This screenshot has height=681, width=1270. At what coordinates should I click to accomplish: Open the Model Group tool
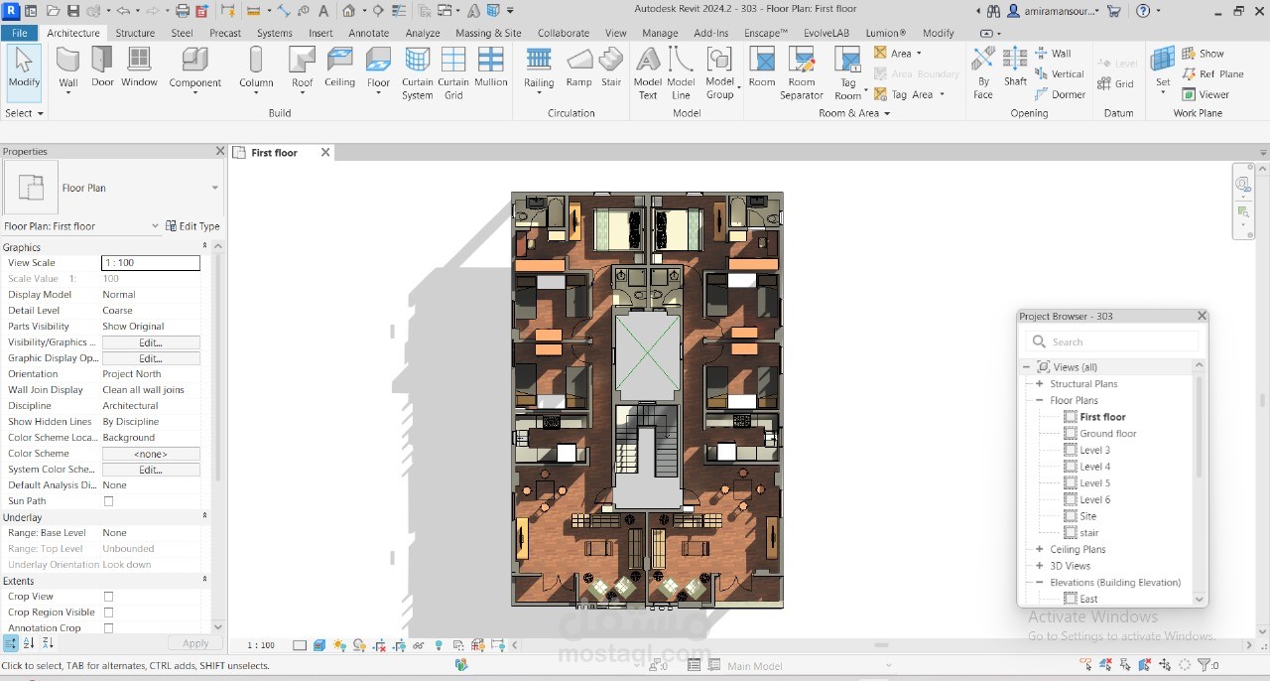720,73
